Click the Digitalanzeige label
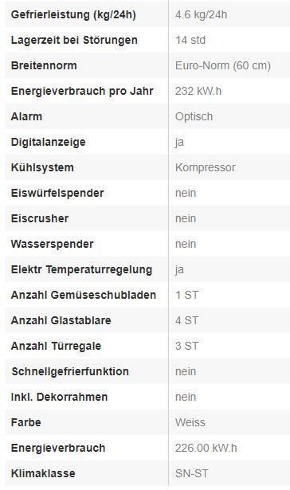Image resolution: width=290 pixels, height=490 pixels. pyautogui.click(x=48, y=142)
